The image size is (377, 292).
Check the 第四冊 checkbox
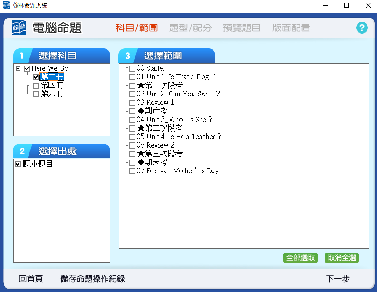(36, 85)
